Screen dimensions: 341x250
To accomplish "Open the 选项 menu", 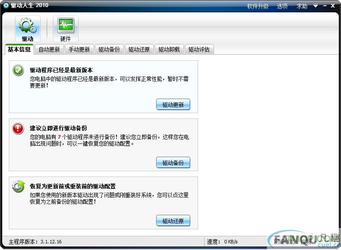I will click(x=282, y=6).
